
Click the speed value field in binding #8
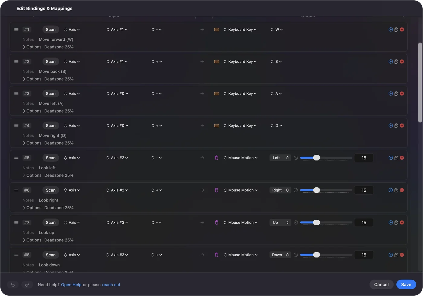364,255
